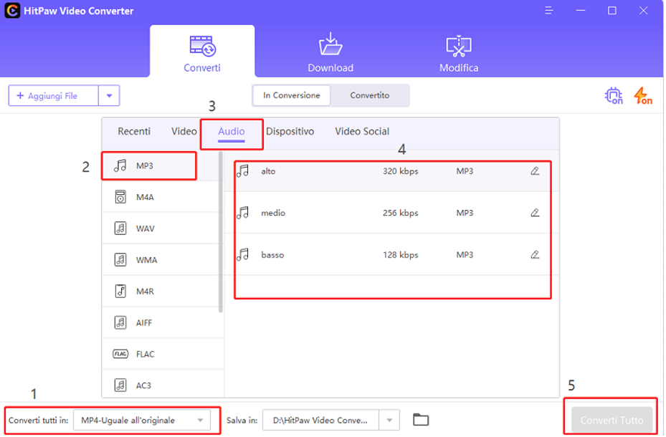Select the Audio format tab
Screen dimensions: 666x437
tap(232, 132)
